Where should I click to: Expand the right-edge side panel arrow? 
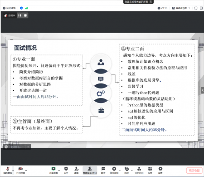click(203, 90)
